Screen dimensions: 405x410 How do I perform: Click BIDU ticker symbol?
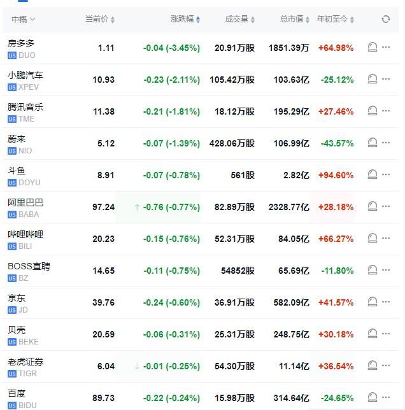tap(27, 406)
